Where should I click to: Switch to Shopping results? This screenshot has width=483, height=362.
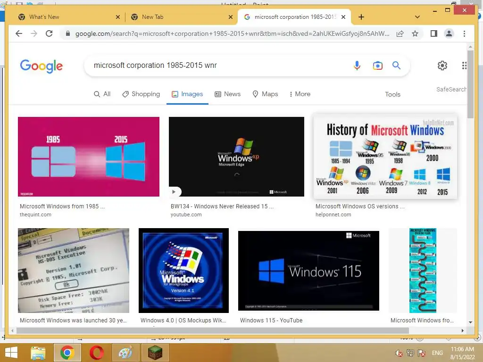click(x=141, y=94)
